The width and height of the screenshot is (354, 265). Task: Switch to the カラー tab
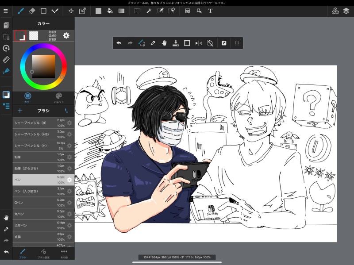point(28,97)
